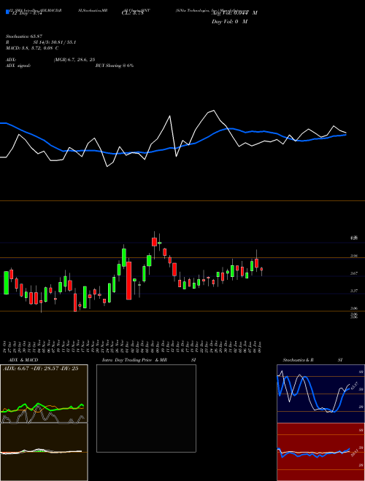The width and height of the screenshot is (365, 481).
Task: Click the '63.87' label on stochastics chart
Action: click(354, 386)
